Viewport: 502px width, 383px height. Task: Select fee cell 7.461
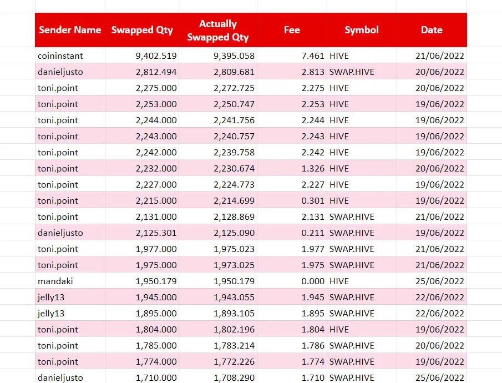(x=292, y=56)
